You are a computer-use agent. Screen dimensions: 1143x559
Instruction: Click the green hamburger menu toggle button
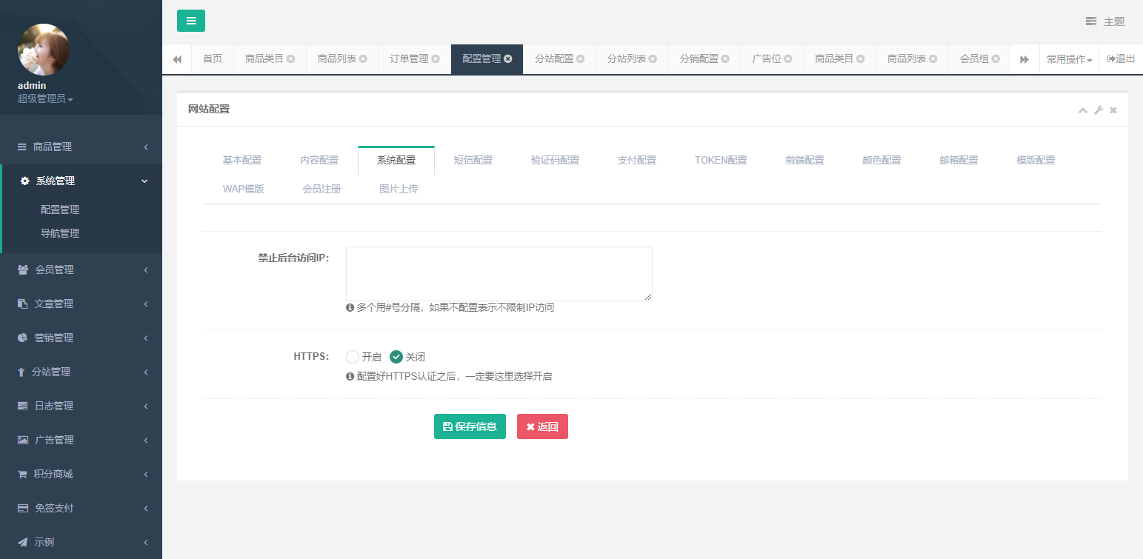191,21
